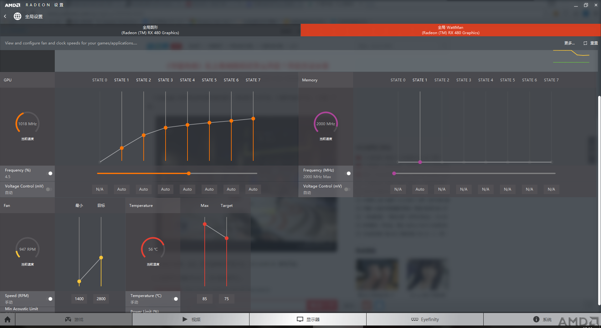Click GPU STATE 1 voltage Auto field
Screen dimensions: 601x328
(121, 189)
